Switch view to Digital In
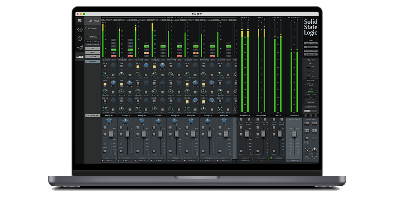Screen dimensions: 394x197 [311, 47]
